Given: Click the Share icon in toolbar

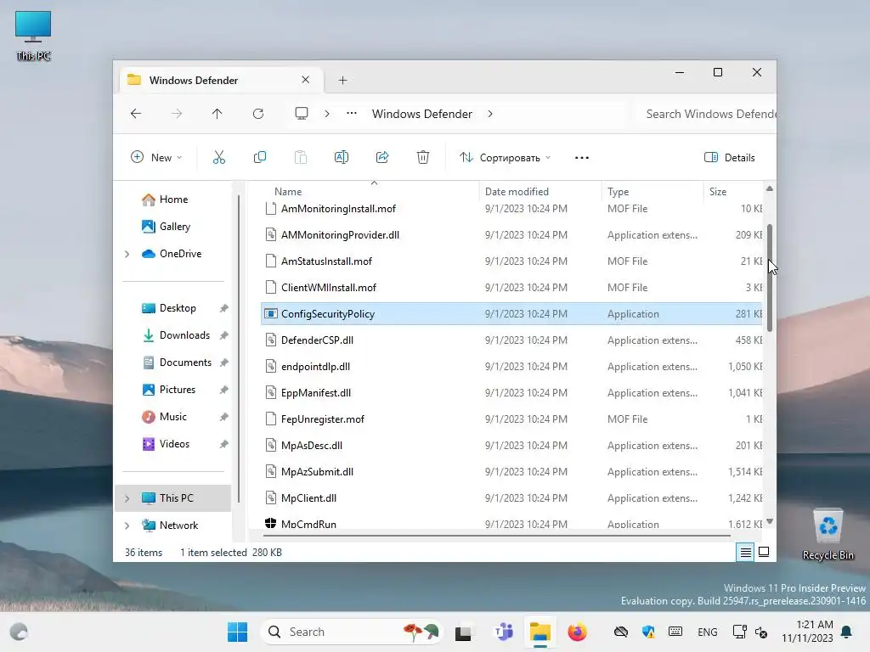Looking at the screenshot, I should pos(382,157).
